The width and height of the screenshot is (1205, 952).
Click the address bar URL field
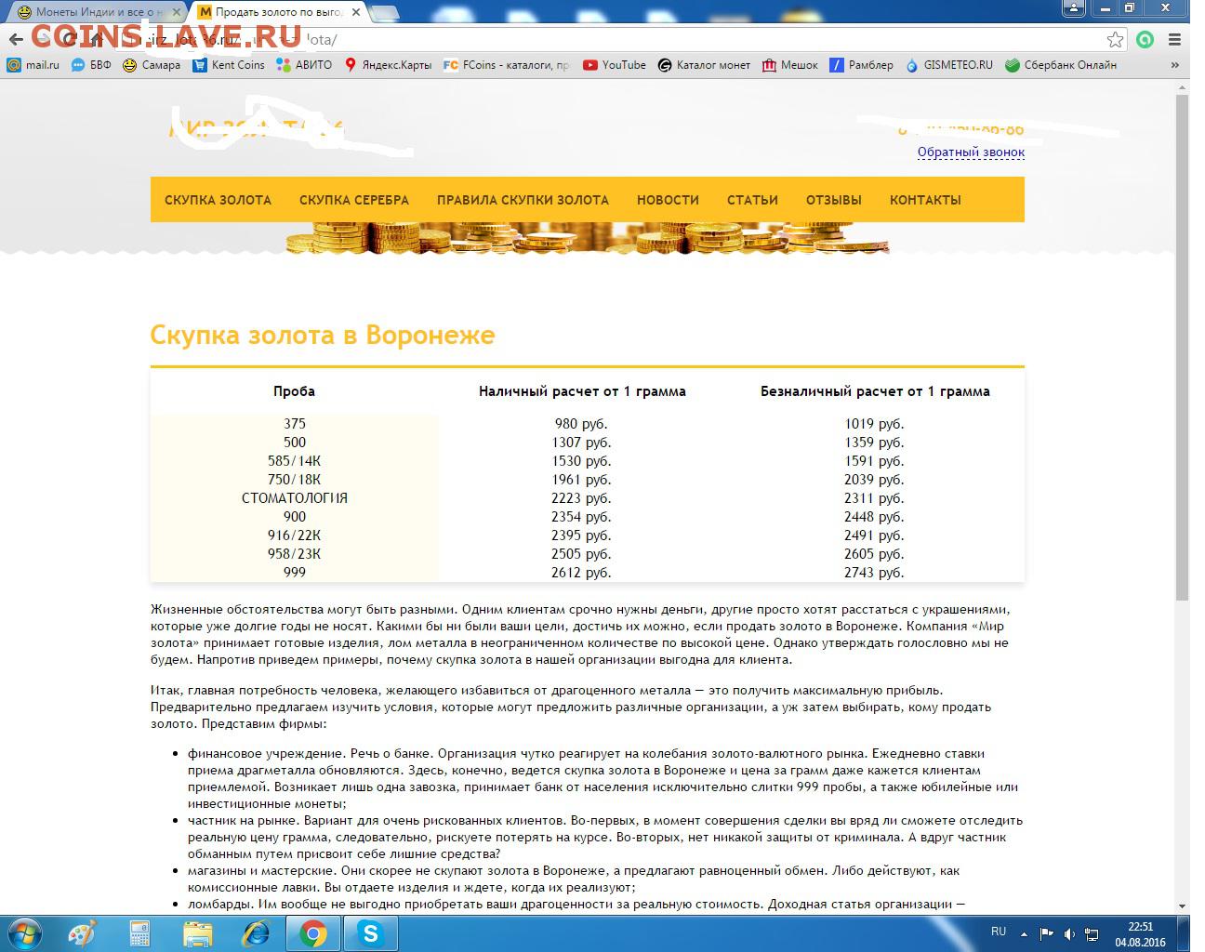click(614, 40)
